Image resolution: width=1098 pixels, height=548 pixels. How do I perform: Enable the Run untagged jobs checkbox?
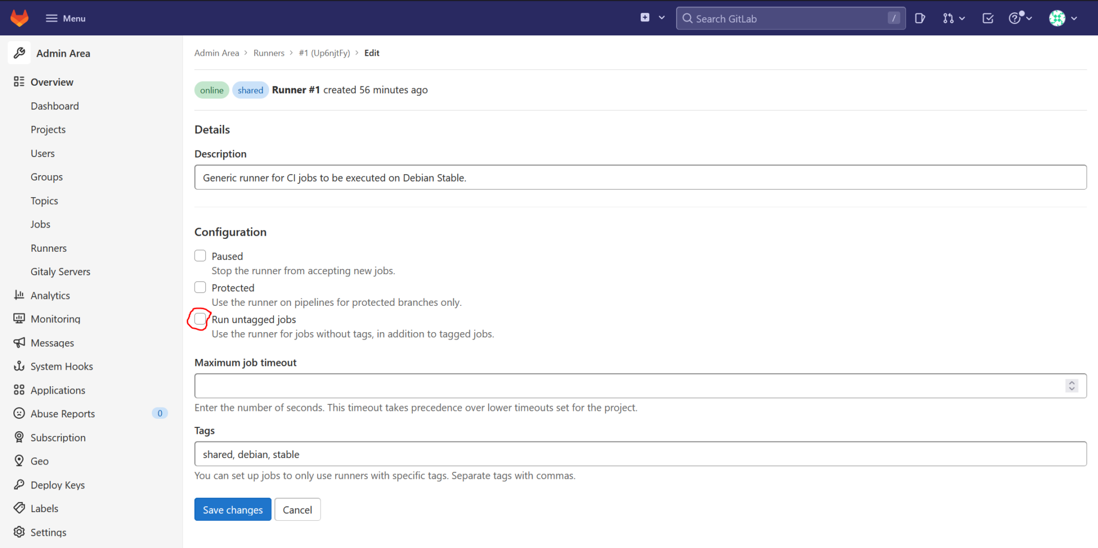199,319
